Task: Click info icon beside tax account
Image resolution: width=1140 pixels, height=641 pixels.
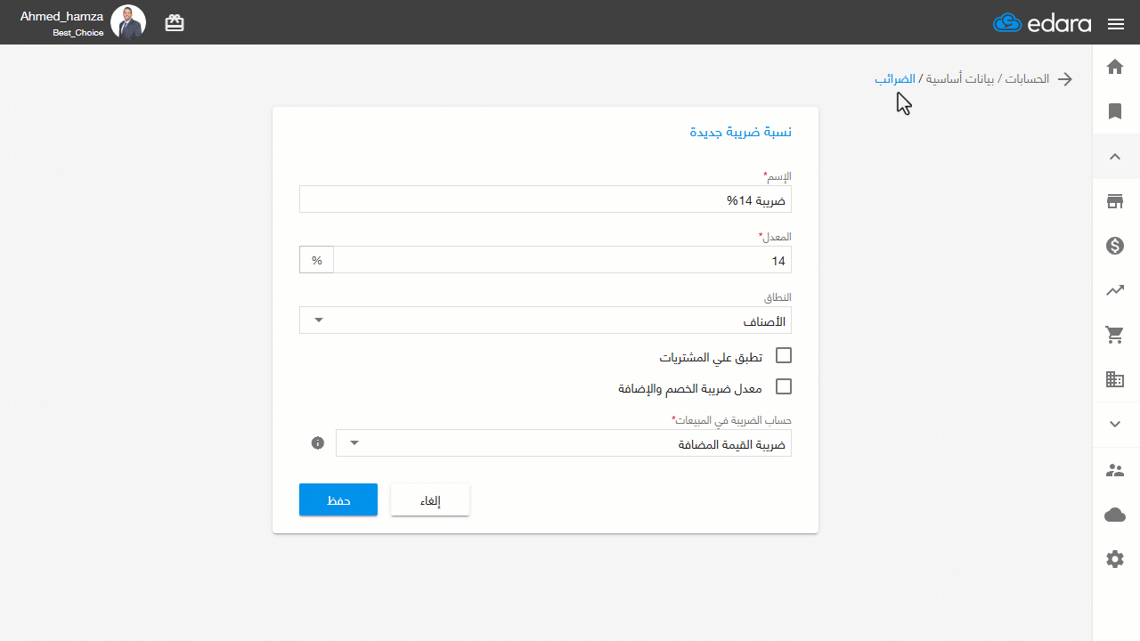Action: coord(318,442)
